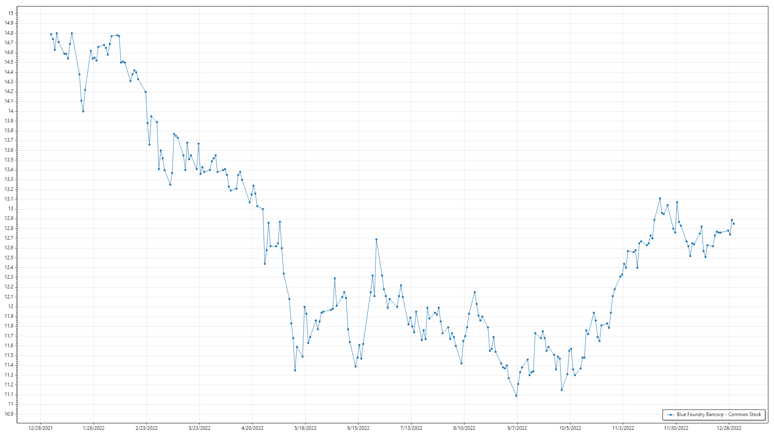Image resolution: width=774 pixels, height=435 pixels.
Task: Click the 12/28/2022 x-axis date label
Action: point(729,428)
